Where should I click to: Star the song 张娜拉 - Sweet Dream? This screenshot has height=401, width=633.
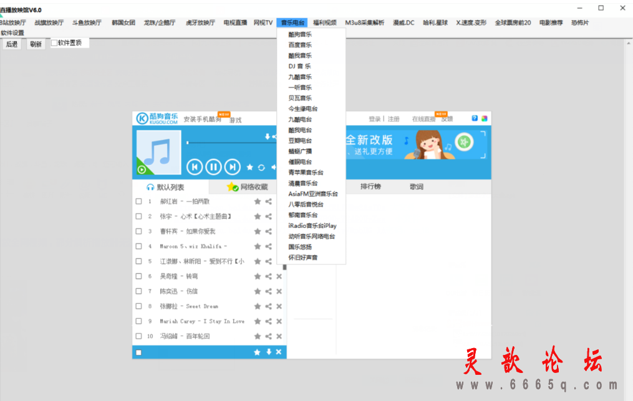pyautogui.click(x=258, y=306)
